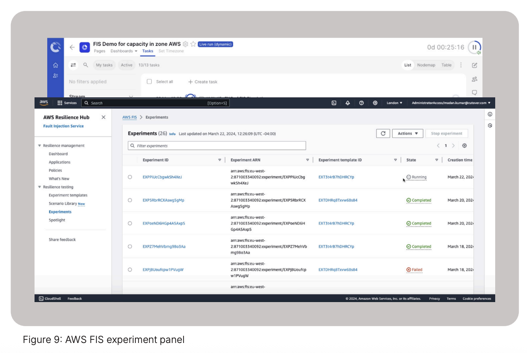This screenshot has height=353, width=527.
Task: Sort by the State column arrow
Action: tap(437, 160)
